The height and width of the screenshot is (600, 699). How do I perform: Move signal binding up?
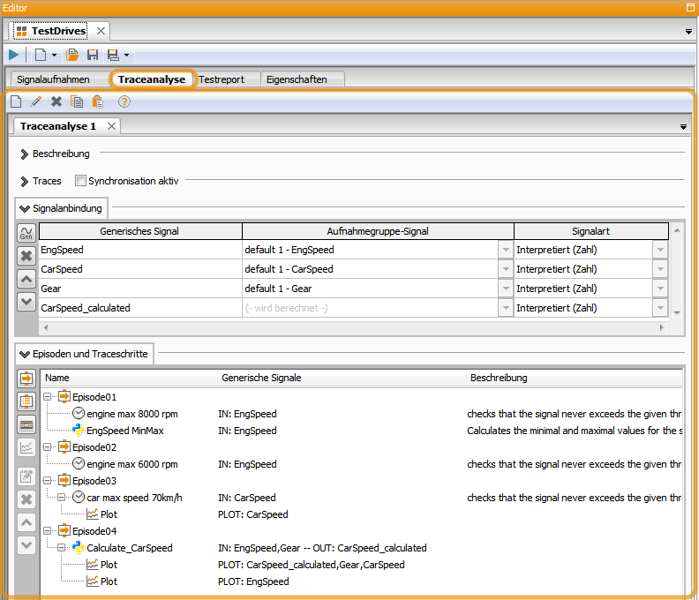pyautogui.click(x=26, y=279)
